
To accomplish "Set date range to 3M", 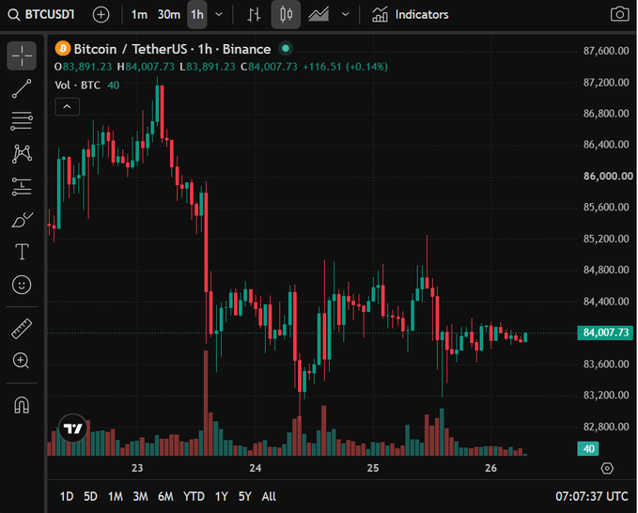I will pos(140,496).
